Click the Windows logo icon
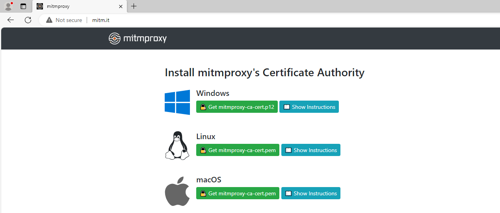The image size is (500, 213). (x=177, y=102)
